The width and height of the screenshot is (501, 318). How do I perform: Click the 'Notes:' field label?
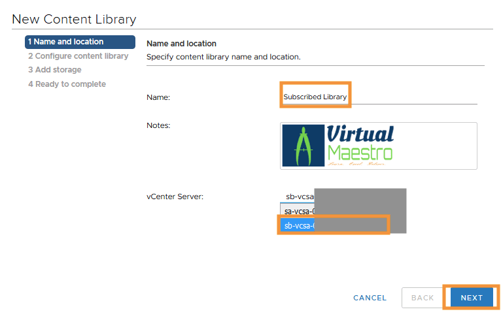(158, 125)
